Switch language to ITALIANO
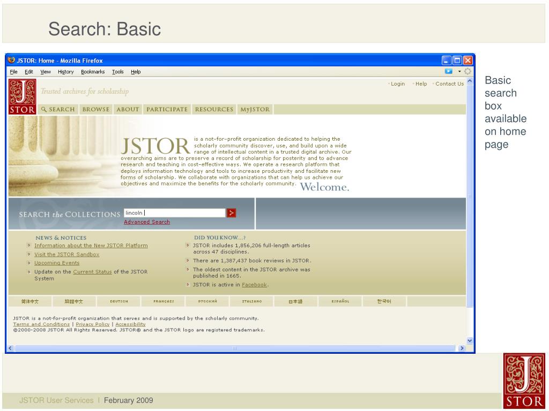This screenshot has width=549, height=411. [252, 301]
